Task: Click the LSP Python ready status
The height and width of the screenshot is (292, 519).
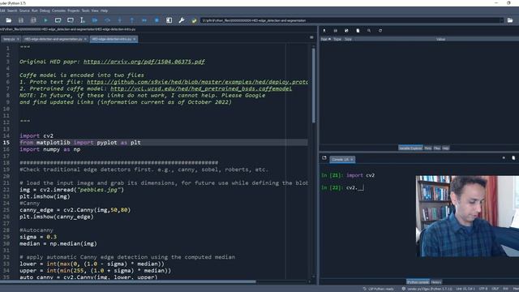Action: [x=379, y=289]
